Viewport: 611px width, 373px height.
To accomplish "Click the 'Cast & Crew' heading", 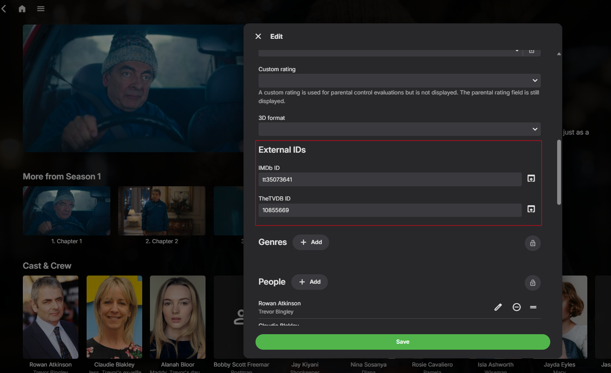I will point(47,266).
